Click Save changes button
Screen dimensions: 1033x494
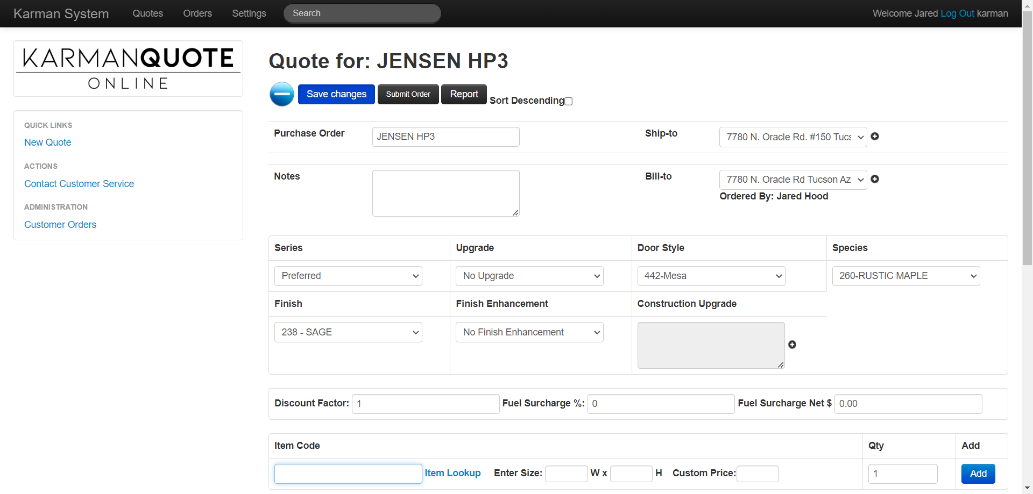coord(336,94)
